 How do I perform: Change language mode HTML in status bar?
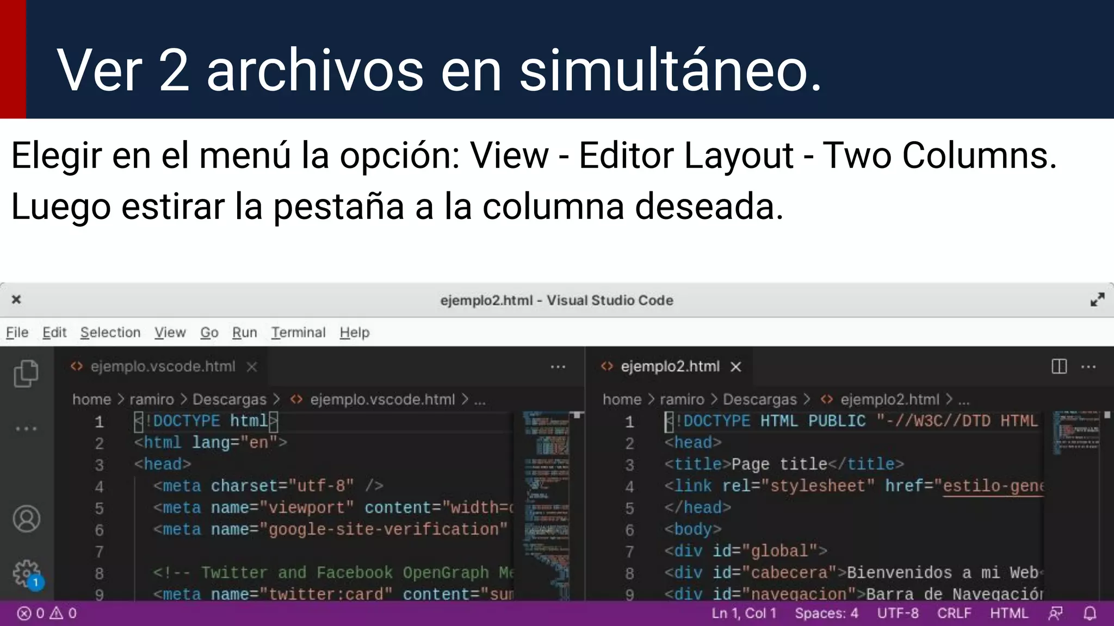pos(1009,614)
